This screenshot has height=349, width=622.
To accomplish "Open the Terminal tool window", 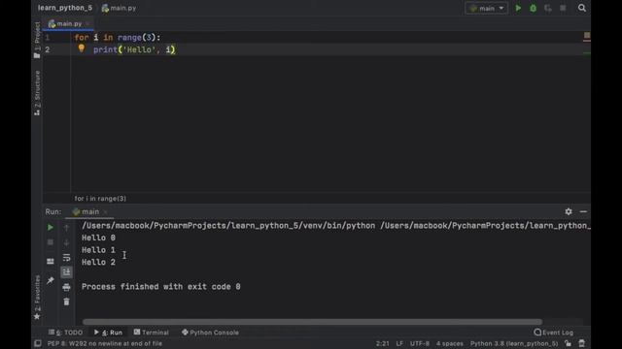I will (x=152, y=333).
